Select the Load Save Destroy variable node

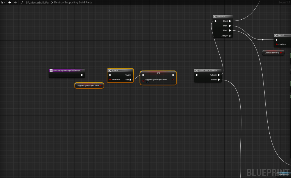point(272,53)
